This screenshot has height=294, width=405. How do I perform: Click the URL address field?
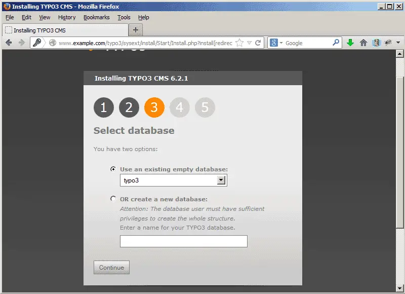click(x=145, y=43)
